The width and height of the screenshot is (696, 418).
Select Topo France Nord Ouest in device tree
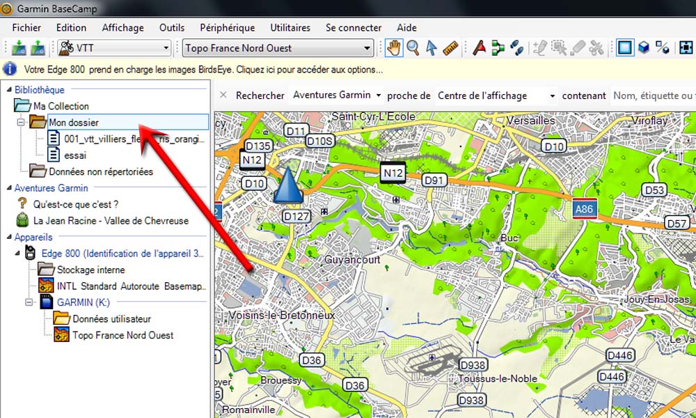[123, 335]
